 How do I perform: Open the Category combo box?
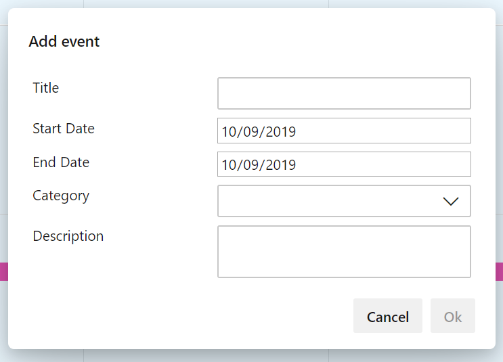344,201
